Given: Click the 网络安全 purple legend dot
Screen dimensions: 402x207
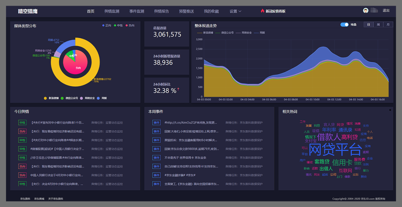Looking at the screenshot, I should (82, 98).
